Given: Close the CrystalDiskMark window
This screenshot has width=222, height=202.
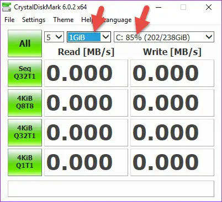Looking at the screenshot, I should [x=209, y=7].
